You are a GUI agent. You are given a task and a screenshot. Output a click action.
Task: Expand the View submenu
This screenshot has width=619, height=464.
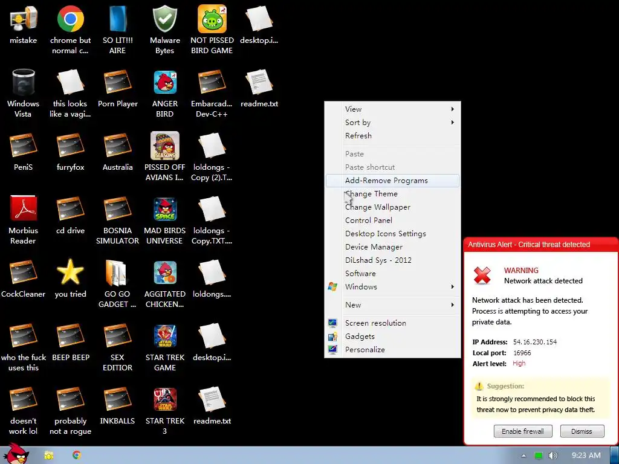[392, 109]
